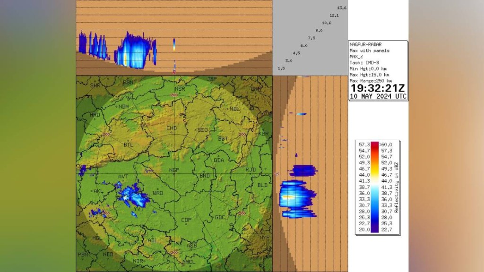Click the 19:32:21Z timestamp
Image resolution: width=484 pixels, height=272 pixels.
377,88
